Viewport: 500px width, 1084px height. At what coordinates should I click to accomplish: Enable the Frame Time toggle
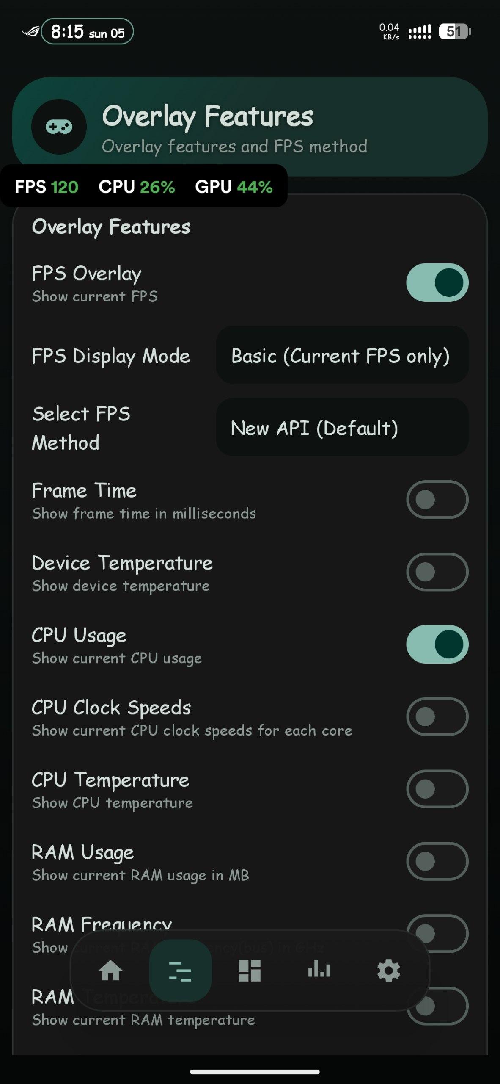coord(437,500)
